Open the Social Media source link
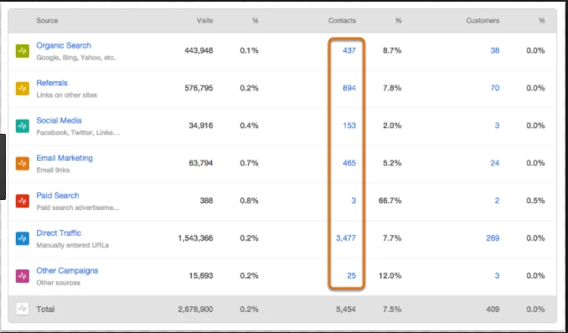Viewport: 568px width, 333px height. click(x=59, y=120)
